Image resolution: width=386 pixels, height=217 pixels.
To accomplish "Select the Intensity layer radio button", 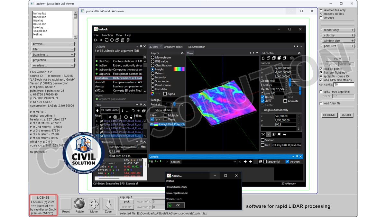I will click(152, 77).
